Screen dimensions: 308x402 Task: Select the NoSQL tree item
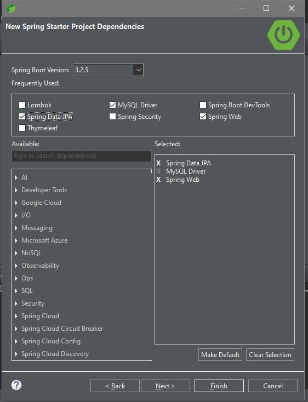tap(31, 253)
